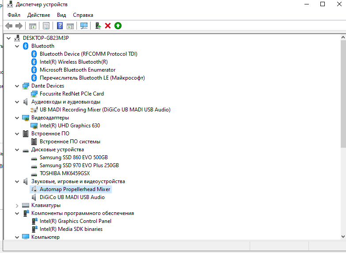Select Samsung SSD 970 EVO Plus 250GB
Viewport: 346px width, 253px height.
click(x=79, y=165)
